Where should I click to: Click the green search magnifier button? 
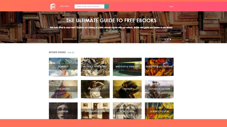[x=107, y=6]
